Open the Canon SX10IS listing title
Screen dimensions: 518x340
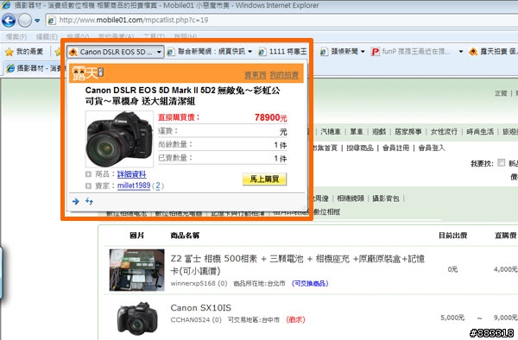(x=200, y=308)
